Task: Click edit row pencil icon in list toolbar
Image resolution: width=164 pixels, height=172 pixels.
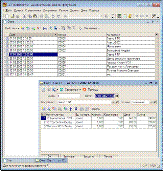Action: pyautogui.click(x=33, y=28)
